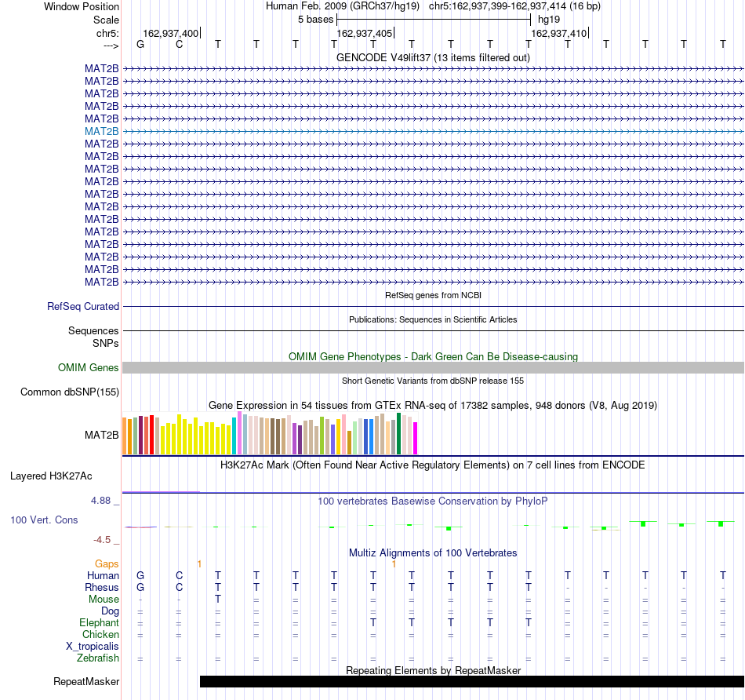The height and width of the screenshot is (700, 745).
Task: Click the Common dbSNP(155) track label
Action: point(70,392)
